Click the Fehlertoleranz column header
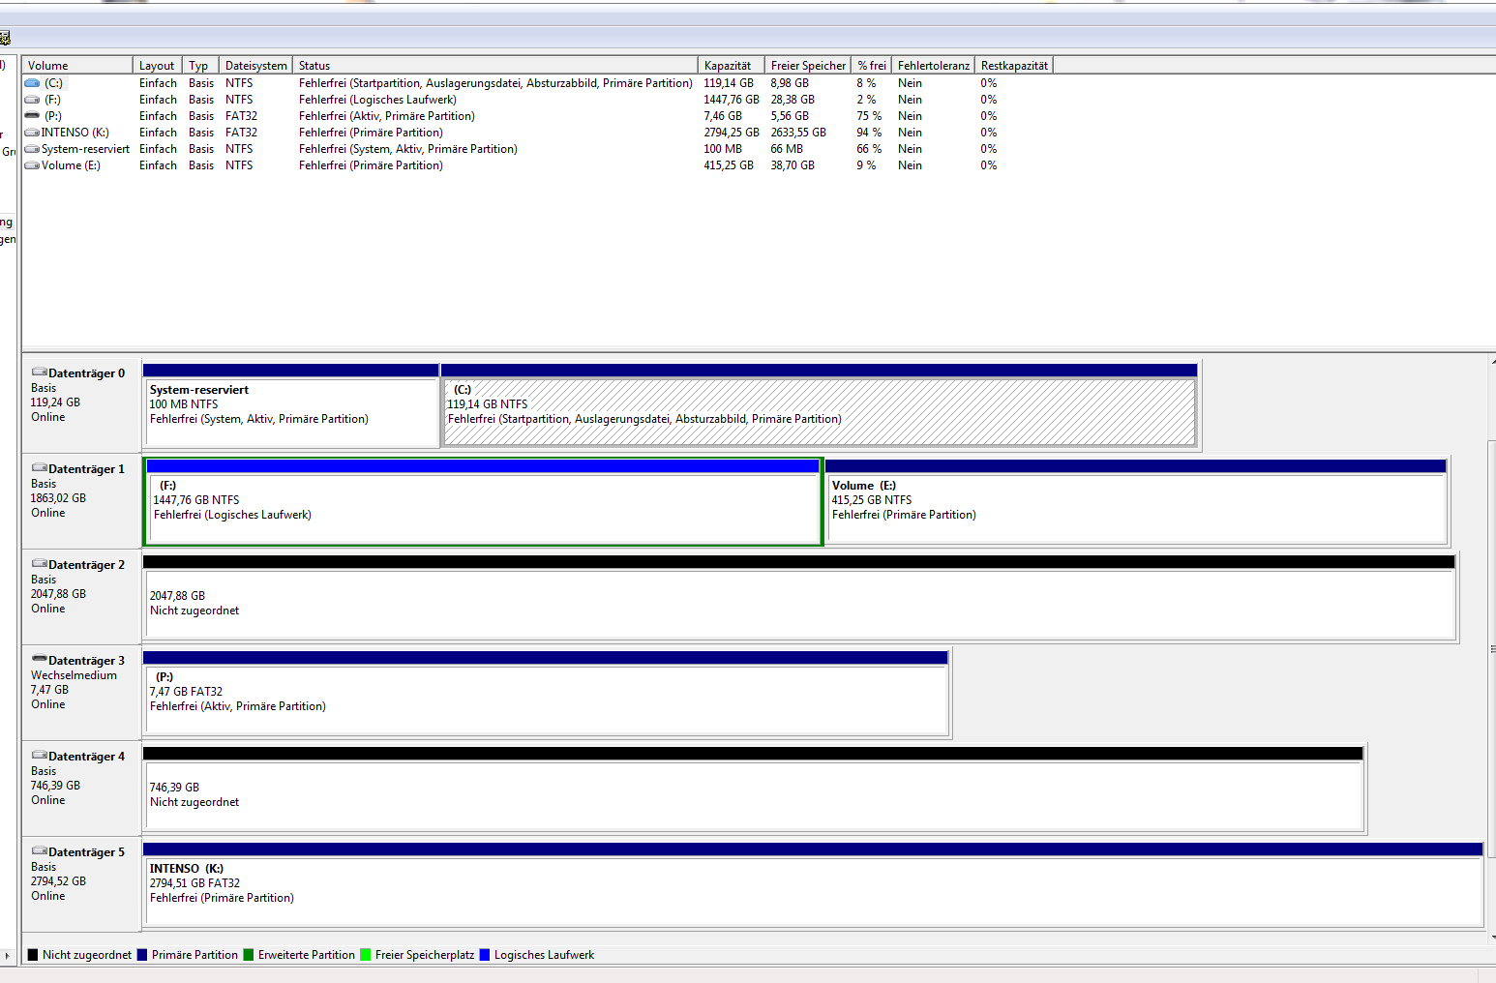Screen dimensions: 1496x983 933,66
